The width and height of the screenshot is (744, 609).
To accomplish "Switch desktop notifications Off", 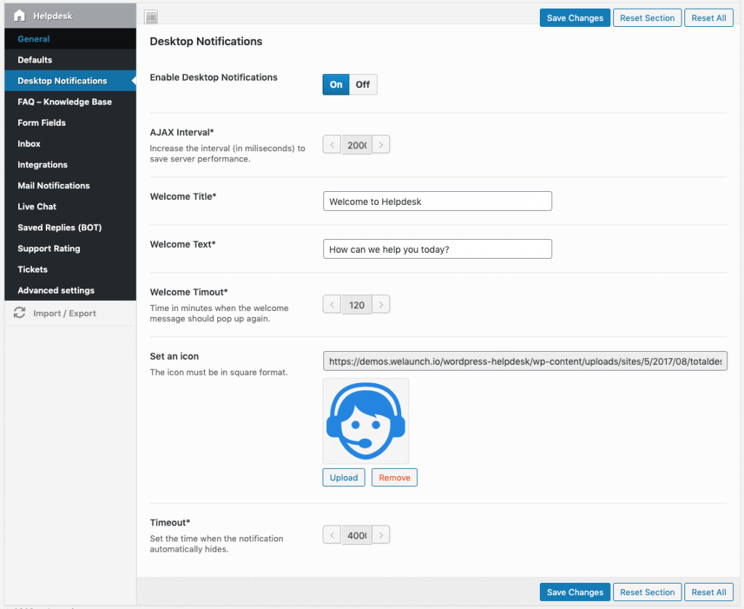I will click(x=363, y=84).
